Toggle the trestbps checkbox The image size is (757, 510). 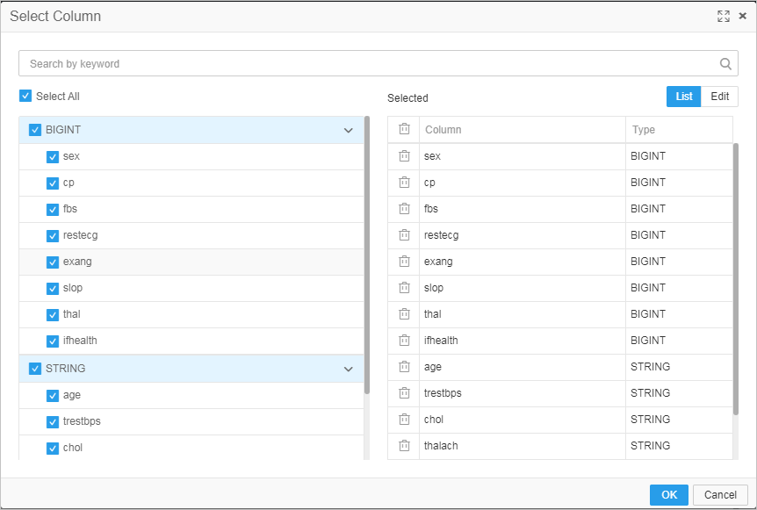52,421
